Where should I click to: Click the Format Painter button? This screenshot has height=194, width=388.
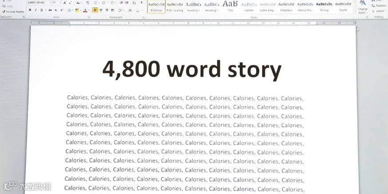click(13, 12)
